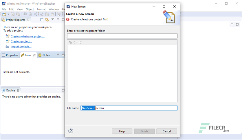
Task: Click the Save toolbar icon
Action: (x=13, y=14)
